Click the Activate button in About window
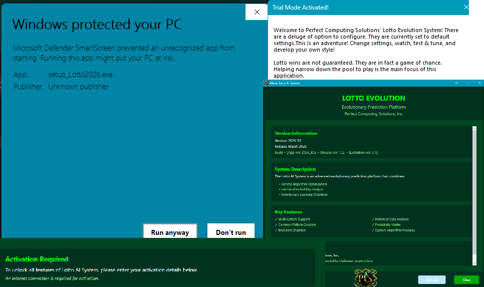Screen dimensions: 484x287 (432, 279)
